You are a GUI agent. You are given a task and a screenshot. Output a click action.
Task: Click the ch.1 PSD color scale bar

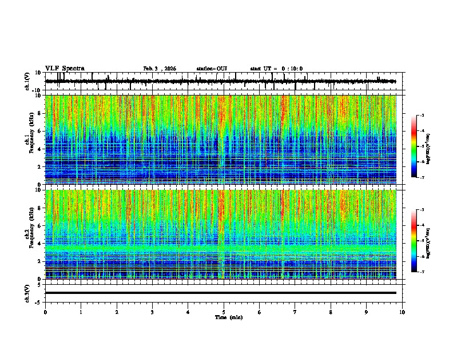pos(414,146)
